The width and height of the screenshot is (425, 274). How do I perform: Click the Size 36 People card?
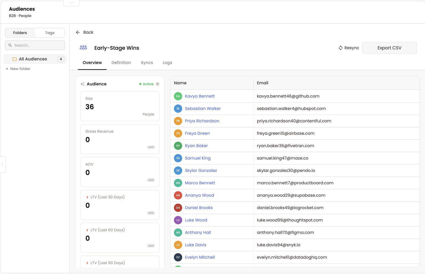pyautogui.click(x=120, y=107)
